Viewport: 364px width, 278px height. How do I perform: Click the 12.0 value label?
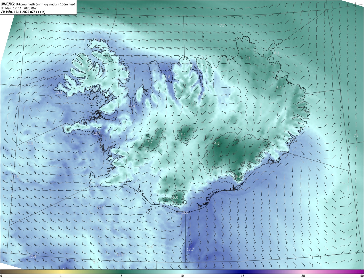point(100,208)
